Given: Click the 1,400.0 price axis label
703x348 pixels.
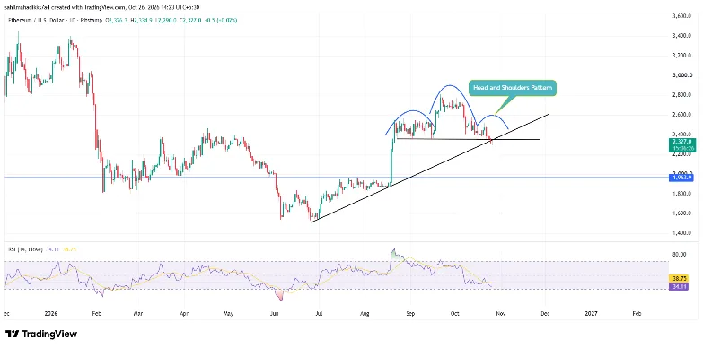Looking at the screenshot, I should pyautogui.click(x=683, y=233).
